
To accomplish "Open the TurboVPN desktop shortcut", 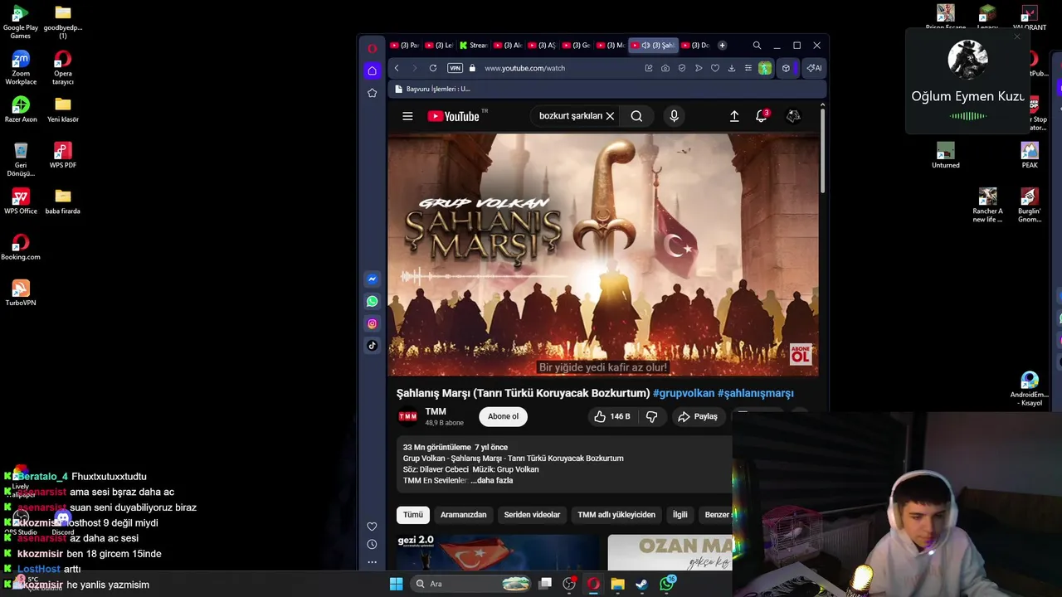I will [x=21, y=293].
